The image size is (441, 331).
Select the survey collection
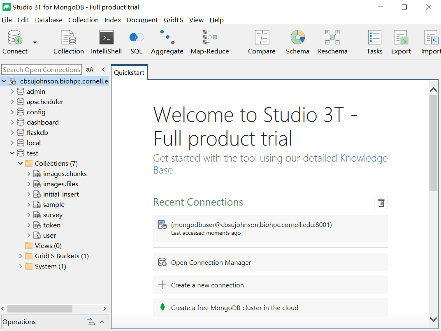[53, 215]
